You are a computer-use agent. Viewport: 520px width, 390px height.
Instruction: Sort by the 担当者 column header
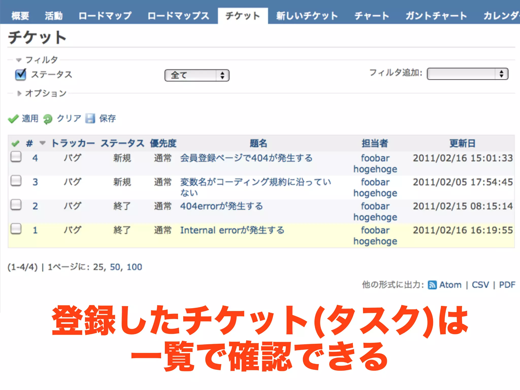coord(375,143)
